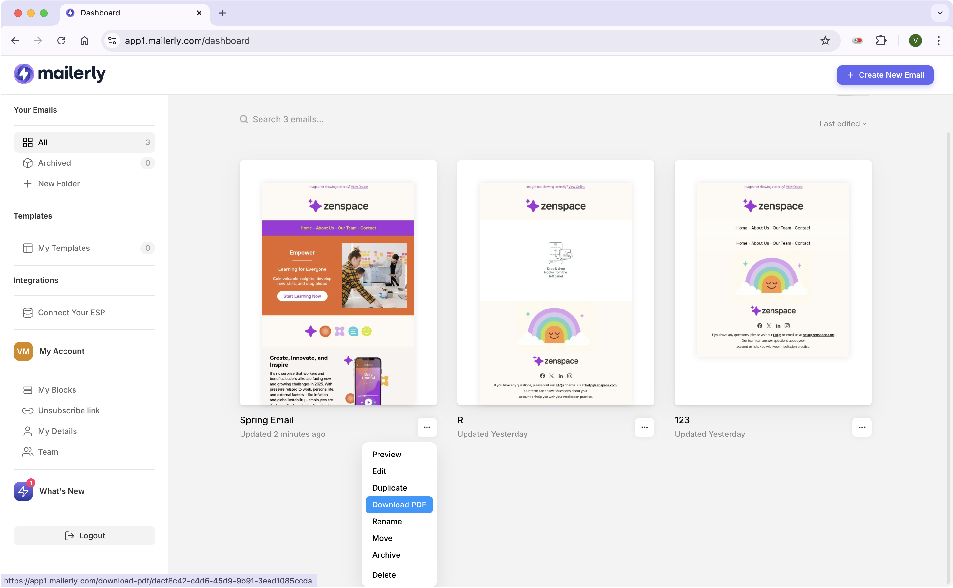This screenshot has height=588, width=953.
Task: Open the Spring Email thumbnail
Action: pos(338,283)
